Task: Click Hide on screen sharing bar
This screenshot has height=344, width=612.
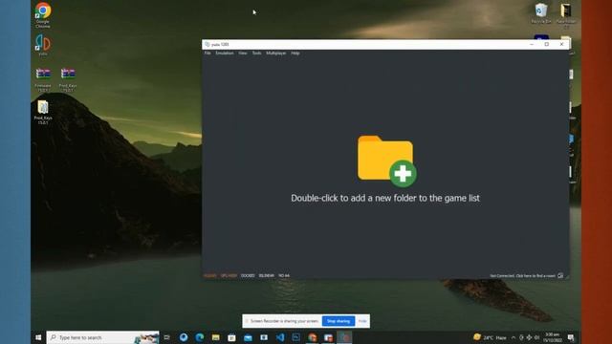Action: [x=362, y=321]
